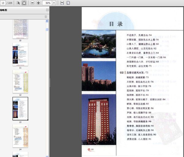Click the printed page number 10 at page bottom

pos(92,149)
